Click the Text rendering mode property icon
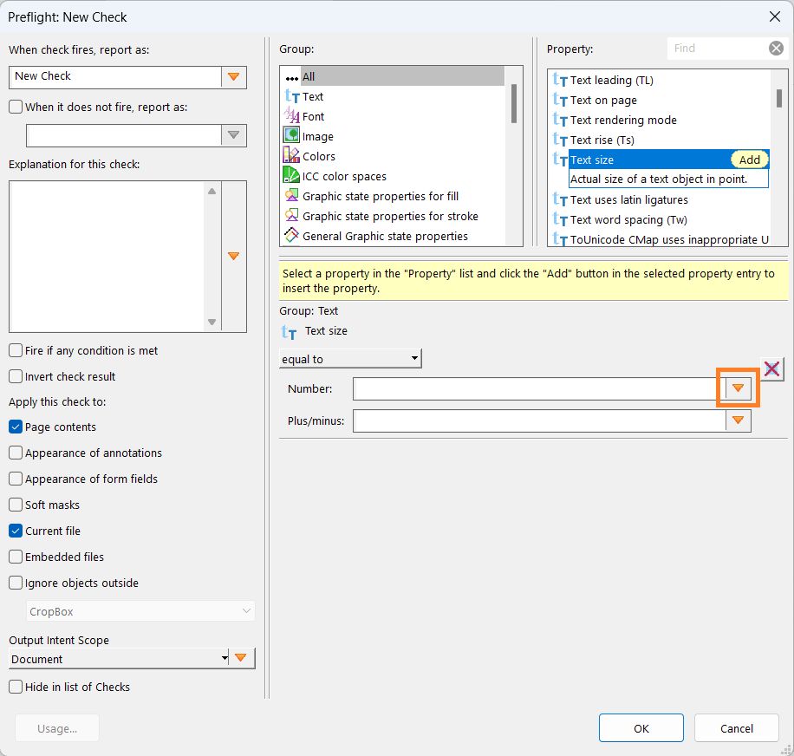The image size is (794, 756). (560, 120)
